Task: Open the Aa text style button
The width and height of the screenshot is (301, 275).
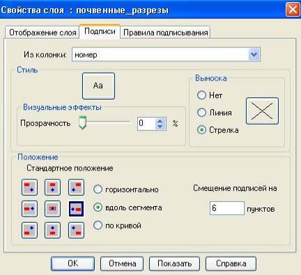Action: [x=98, y=86]
